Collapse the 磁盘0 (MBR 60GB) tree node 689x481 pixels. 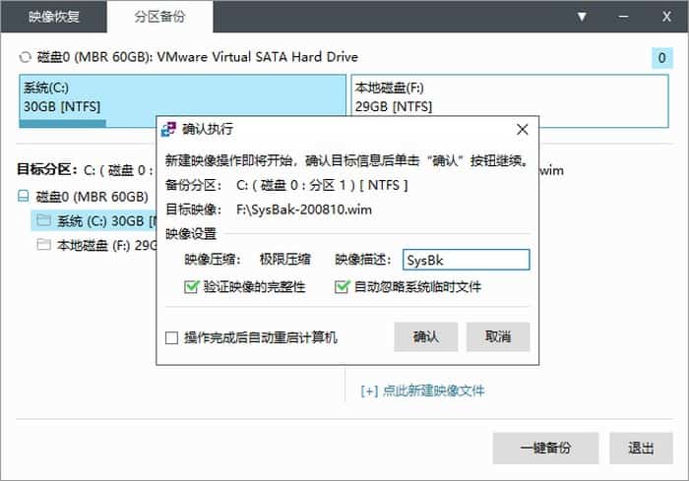click(x=24, y=196)
